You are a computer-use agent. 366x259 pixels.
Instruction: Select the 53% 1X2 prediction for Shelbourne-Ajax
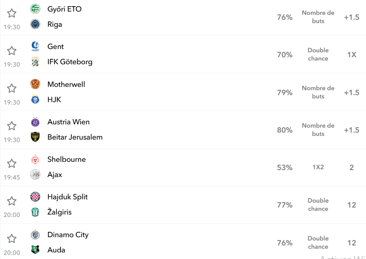pos(284,168)
